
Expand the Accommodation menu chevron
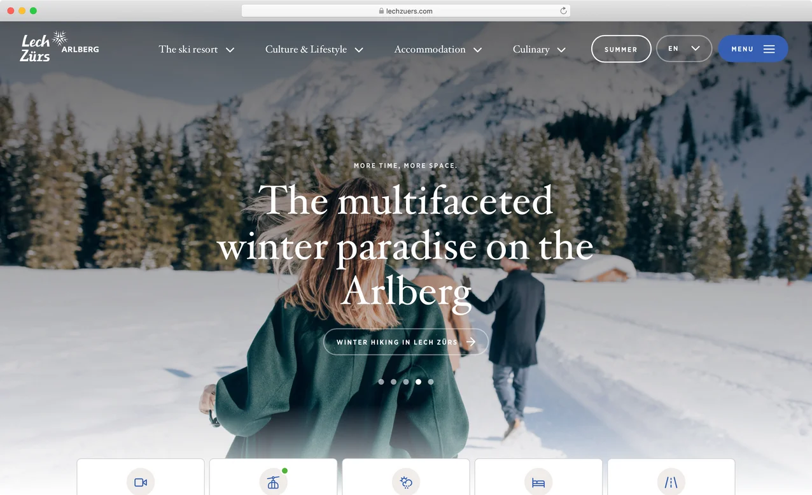tap(477, 50)
